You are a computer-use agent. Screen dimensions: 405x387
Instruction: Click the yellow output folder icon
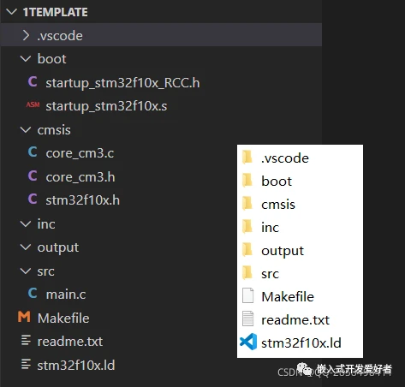click(247, 249)
